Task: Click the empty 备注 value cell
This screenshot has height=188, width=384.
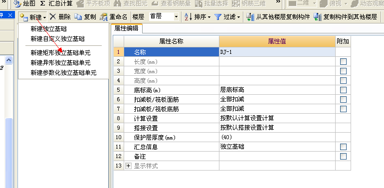Action: point(277,156)
